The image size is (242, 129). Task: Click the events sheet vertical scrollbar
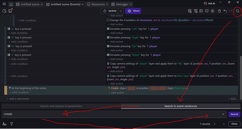click(x=241, y=77)
